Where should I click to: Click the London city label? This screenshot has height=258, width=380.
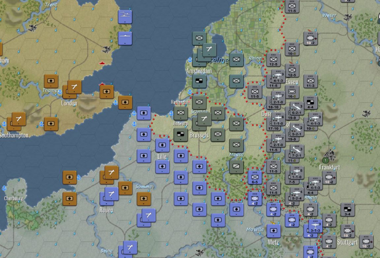[69, 103]
